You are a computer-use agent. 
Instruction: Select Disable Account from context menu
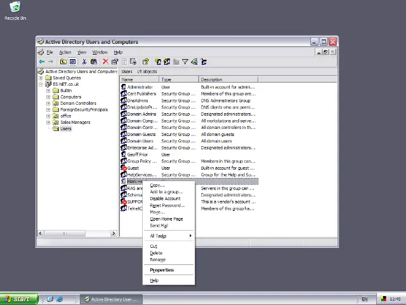pyautogui.click(x=169, y=199)
